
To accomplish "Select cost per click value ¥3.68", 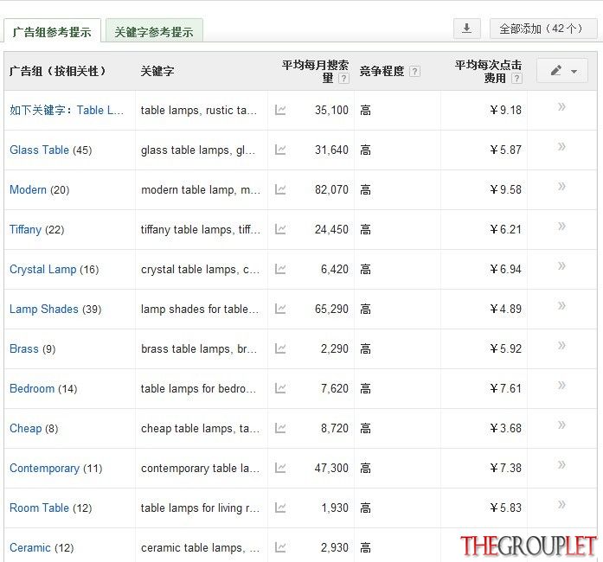I will 506,428.
